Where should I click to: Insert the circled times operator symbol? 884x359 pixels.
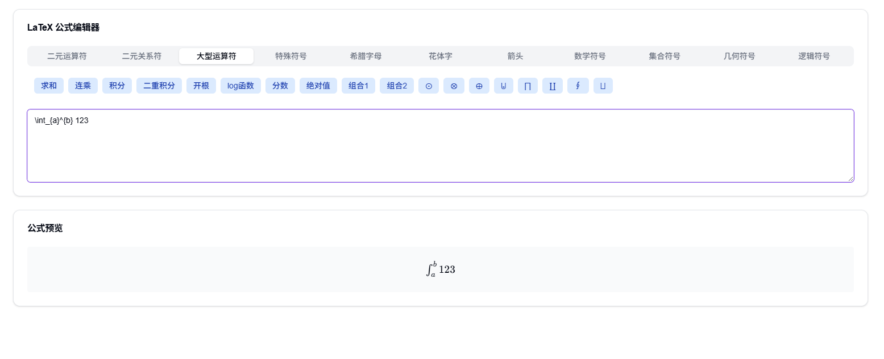(454, 86)
